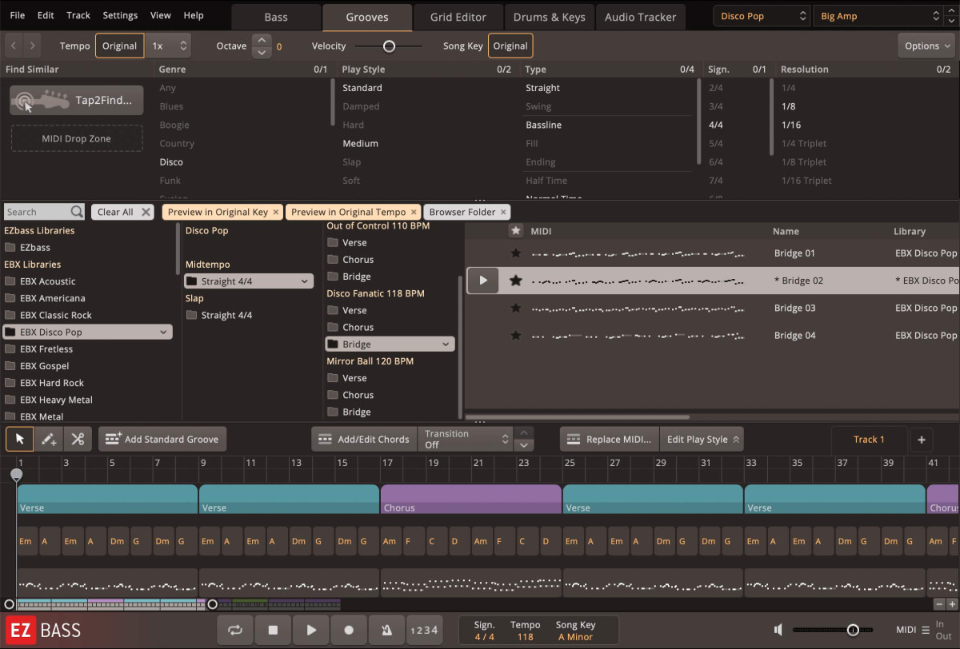Image resolution: width=960 pixels, height=649 pixels.
Task: Add a new track with plus button
Action: pyautogui.click(x=922, y=439)
